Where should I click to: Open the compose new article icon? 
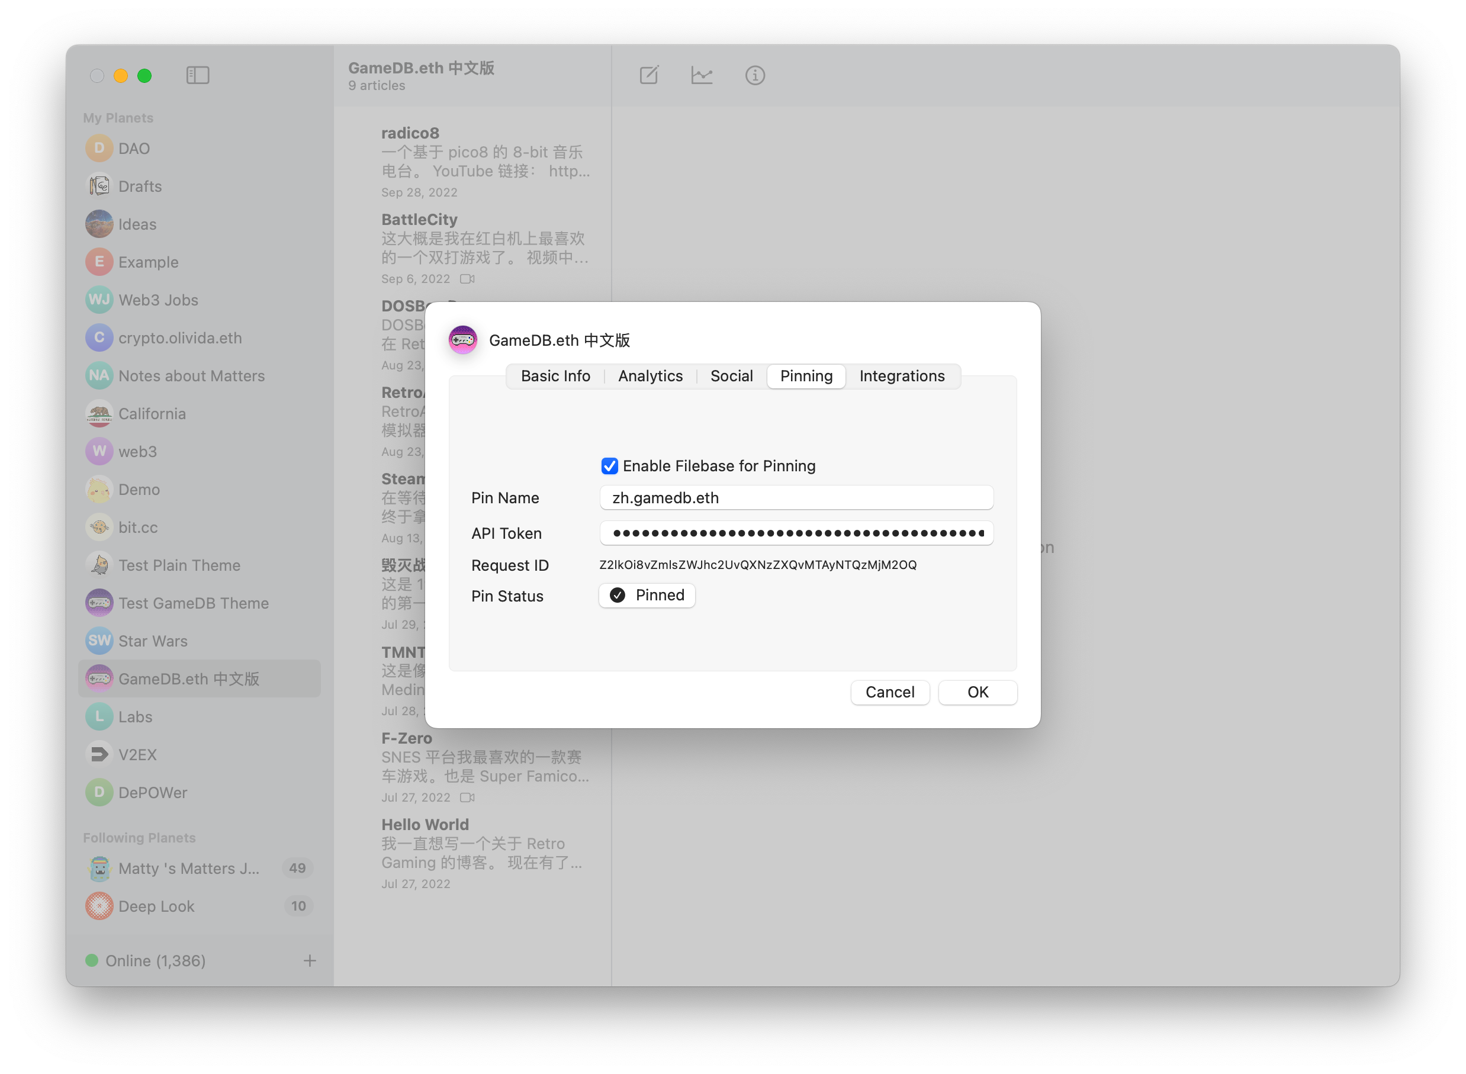click(650, 75)
